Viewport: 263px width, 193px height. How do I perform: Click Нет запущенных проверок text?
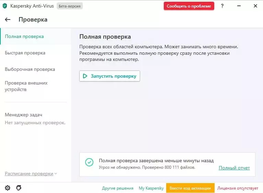coord(35,123)
